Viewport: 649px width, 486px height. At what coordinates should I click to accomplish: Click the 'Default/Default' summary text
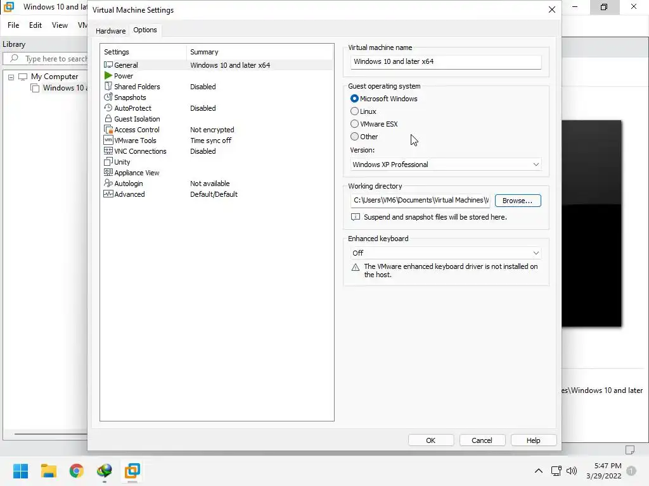tap(214, 194)
